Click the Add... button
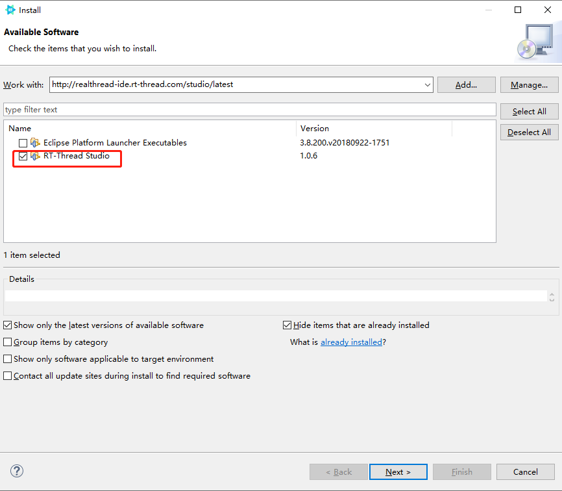Image resolution: width=562 pixels, height=491 pixels. pos(467,85)
